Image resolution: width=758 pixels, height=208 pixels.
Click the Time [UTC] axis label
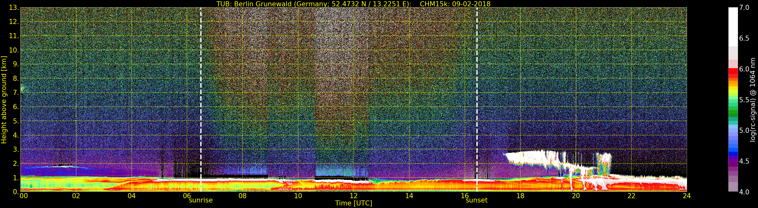tap(353, 203)
